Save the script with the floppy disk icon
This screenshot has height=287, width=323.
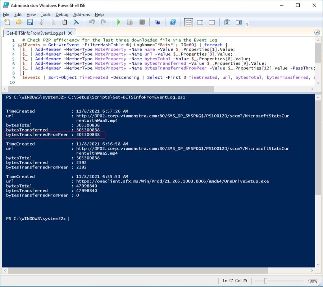click(30, 22)
